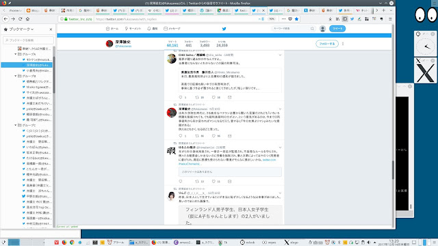Open Firefox home page icon
Viewport: 438px width, 246px height.
[x=27, y=19]
